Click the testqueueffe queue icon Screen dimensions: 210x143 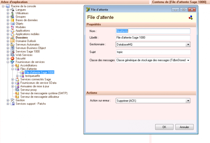22,76
